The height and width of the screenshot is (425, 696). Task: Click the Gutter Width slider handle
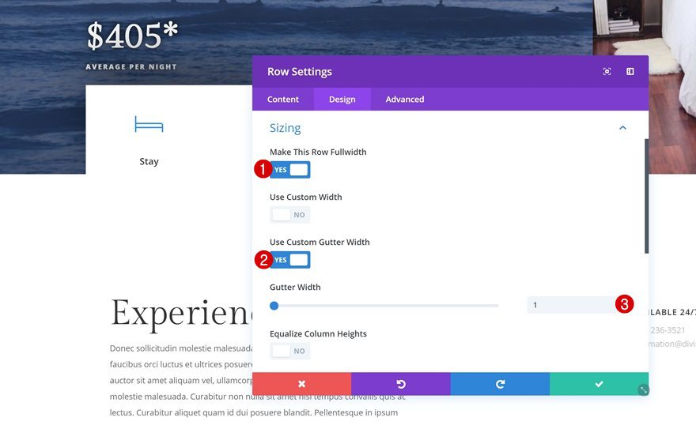(274, 306)
